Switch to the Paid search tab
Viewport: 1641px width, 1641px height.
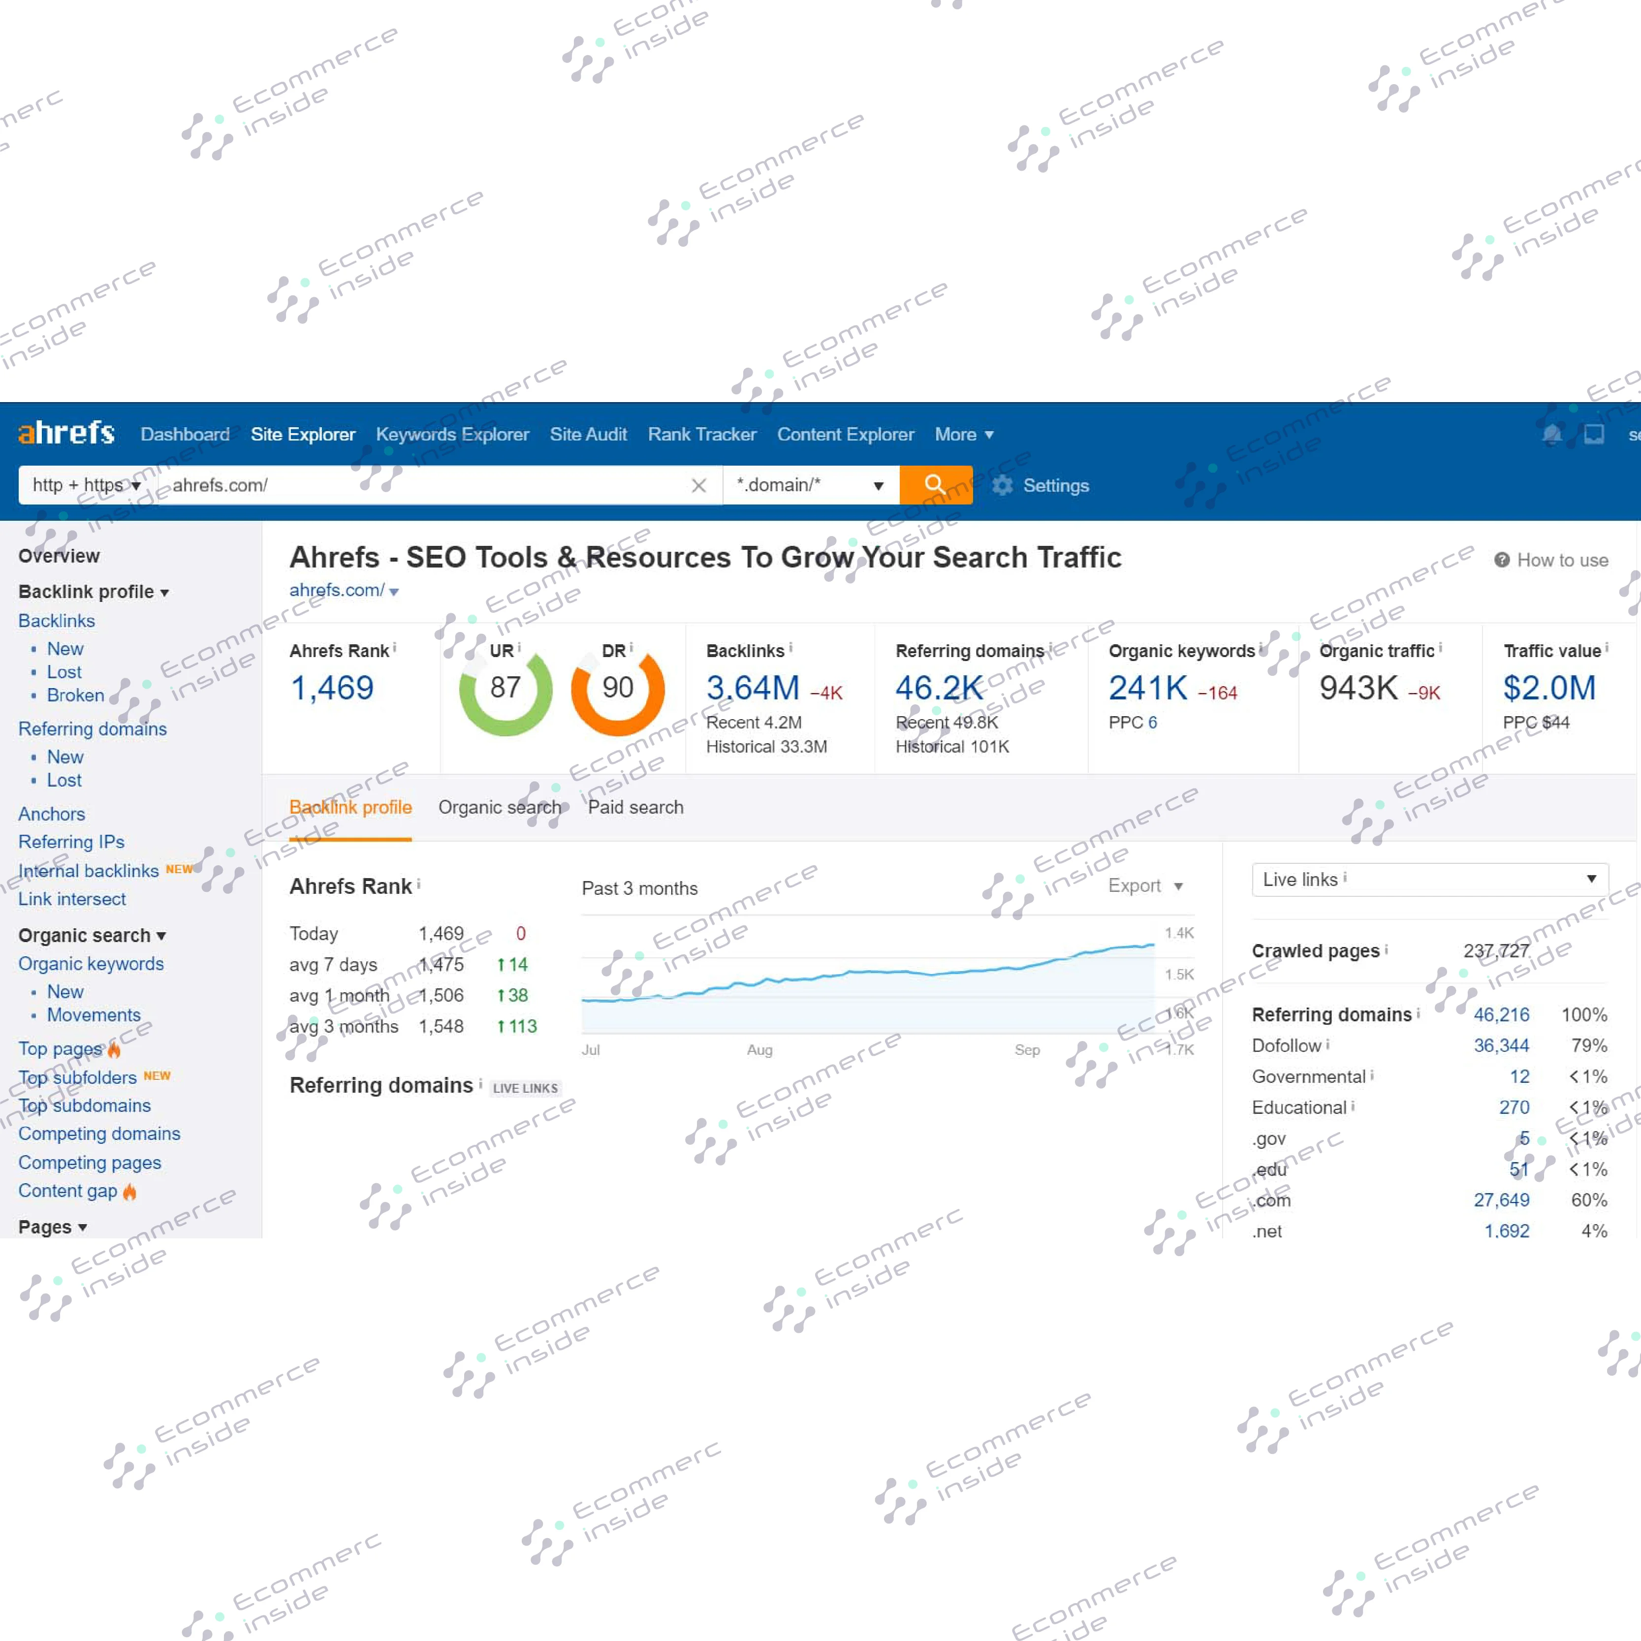point(635,807)
